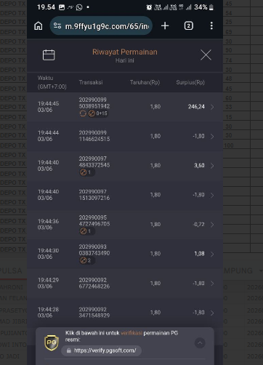This screenshot has width=263, height=365.
Task: Expand the 19:44:44 row chevron
Action: [212, 137]
